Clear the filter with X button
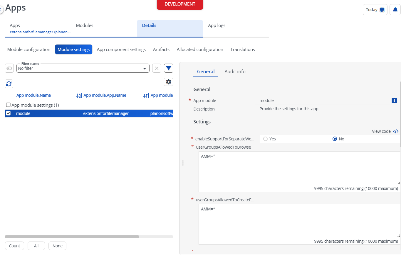The image size is (401, 255). pyautogui.click(x=157, y=68)
